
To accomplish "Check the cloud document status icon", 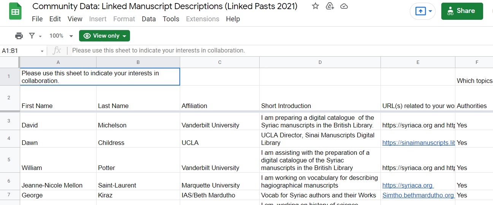I will tap(344, 6).
